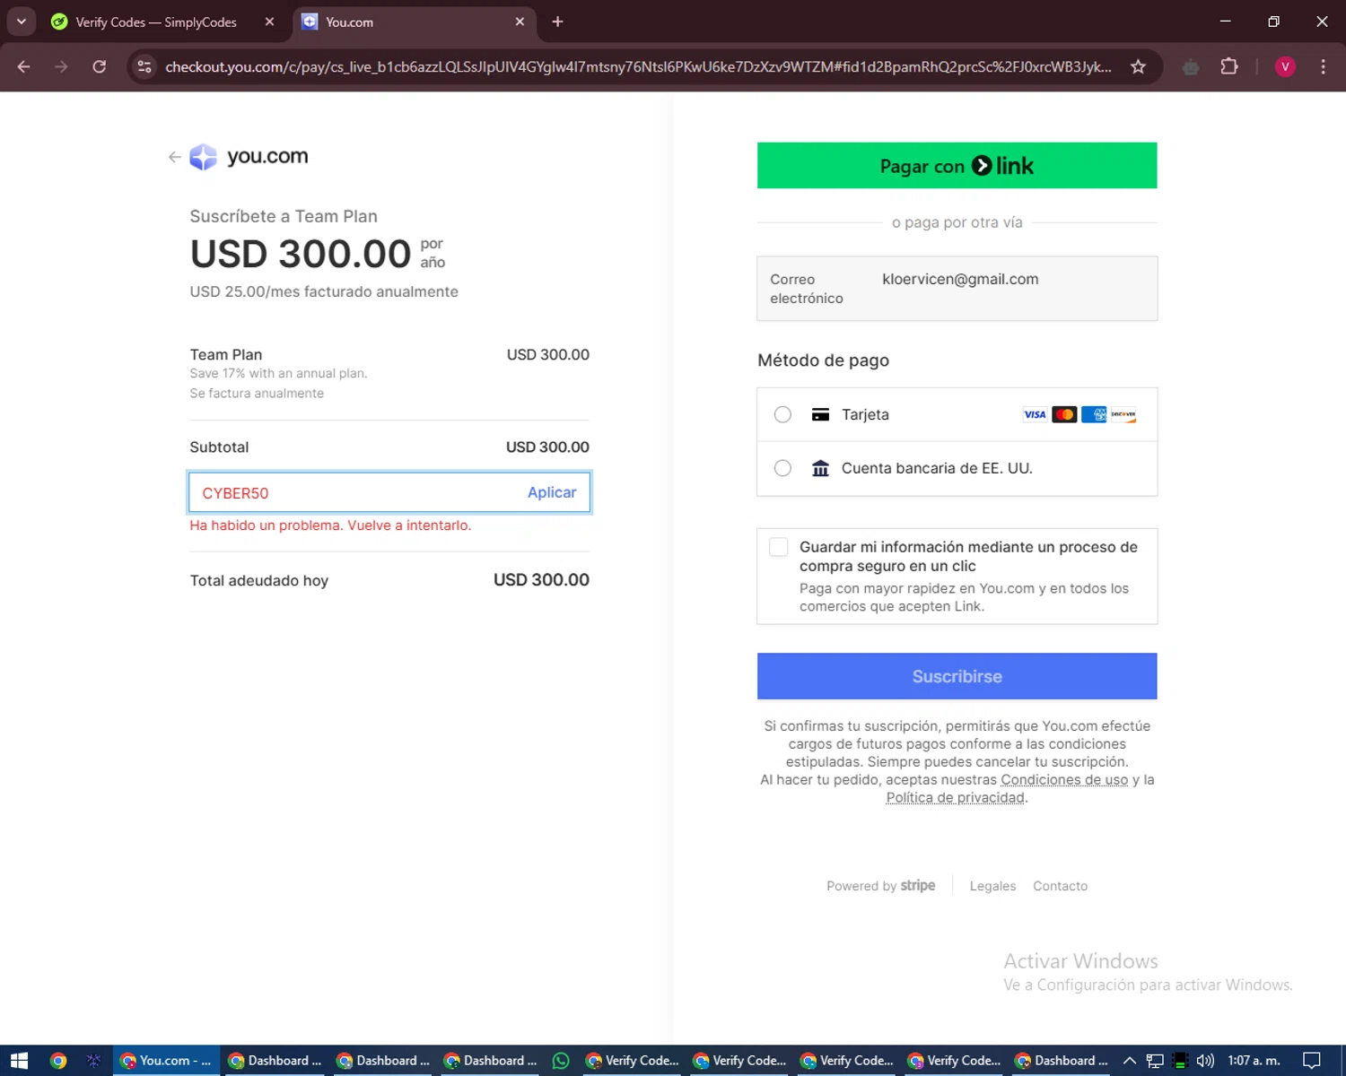Click the taskbar clock 1:07 a. m.
Viewport: 1346px width, 1076px height.
[1254, 1061]
